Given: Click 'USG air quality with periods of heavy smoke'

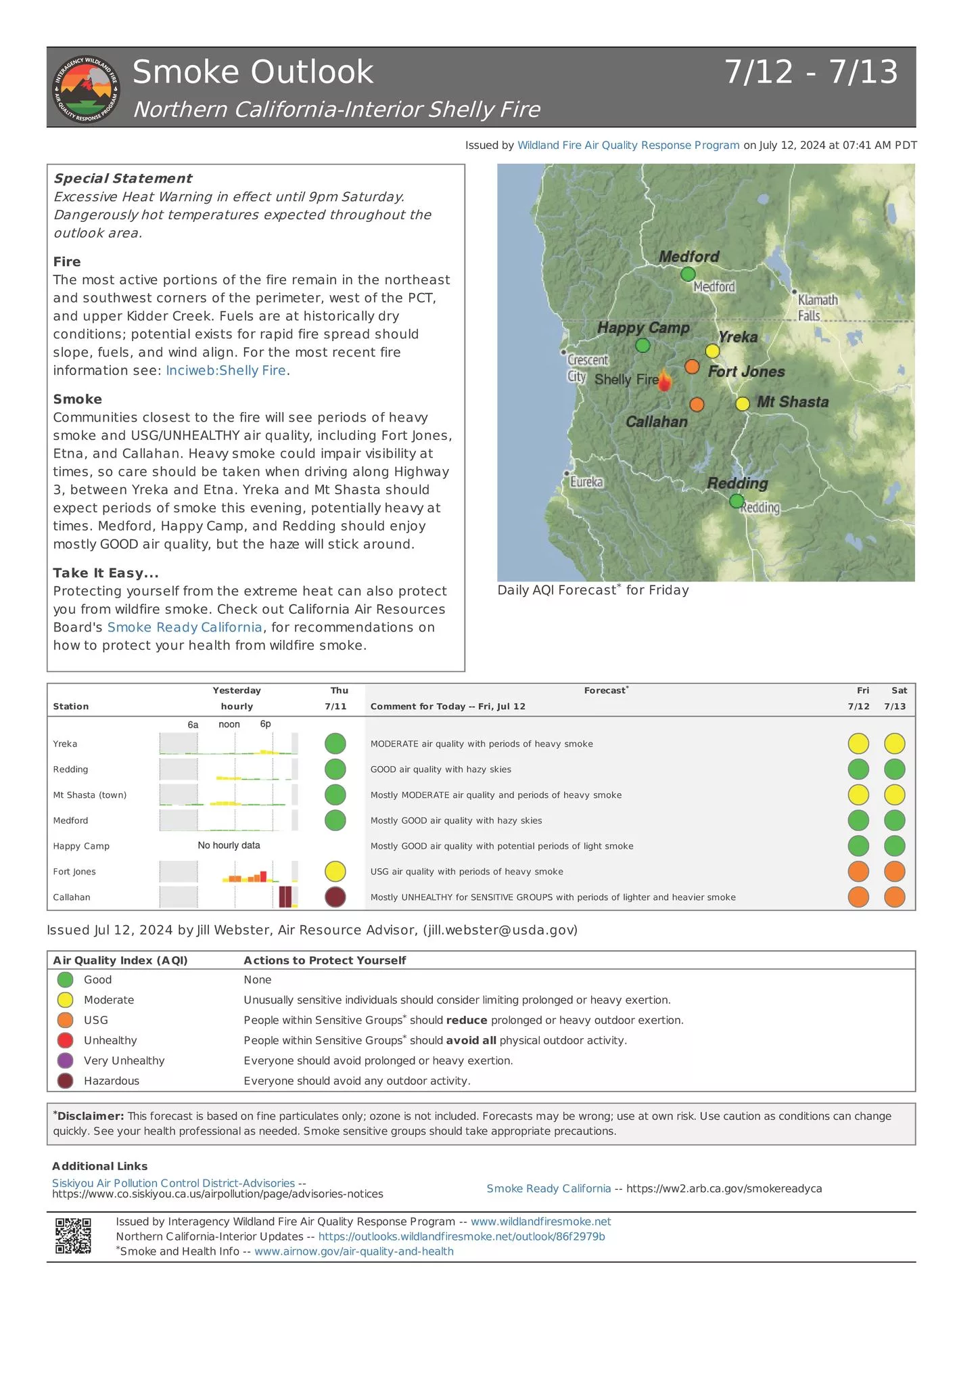Looking at the screenshot, I should click(467, 872).
